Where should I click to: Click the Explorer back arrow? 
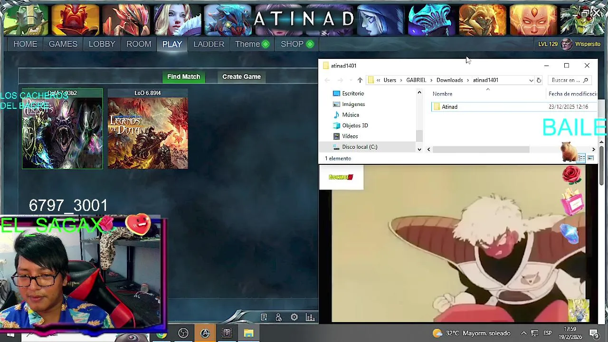point(327,80)
